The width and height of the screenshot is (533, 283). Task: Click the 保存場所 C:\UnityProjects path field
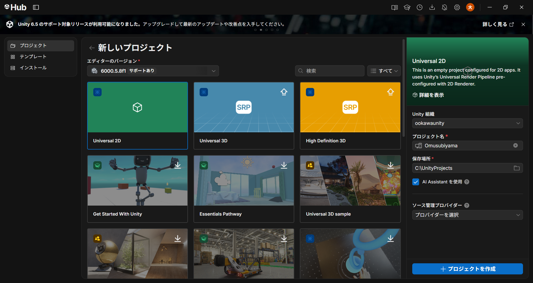click(x=467, y=168)
